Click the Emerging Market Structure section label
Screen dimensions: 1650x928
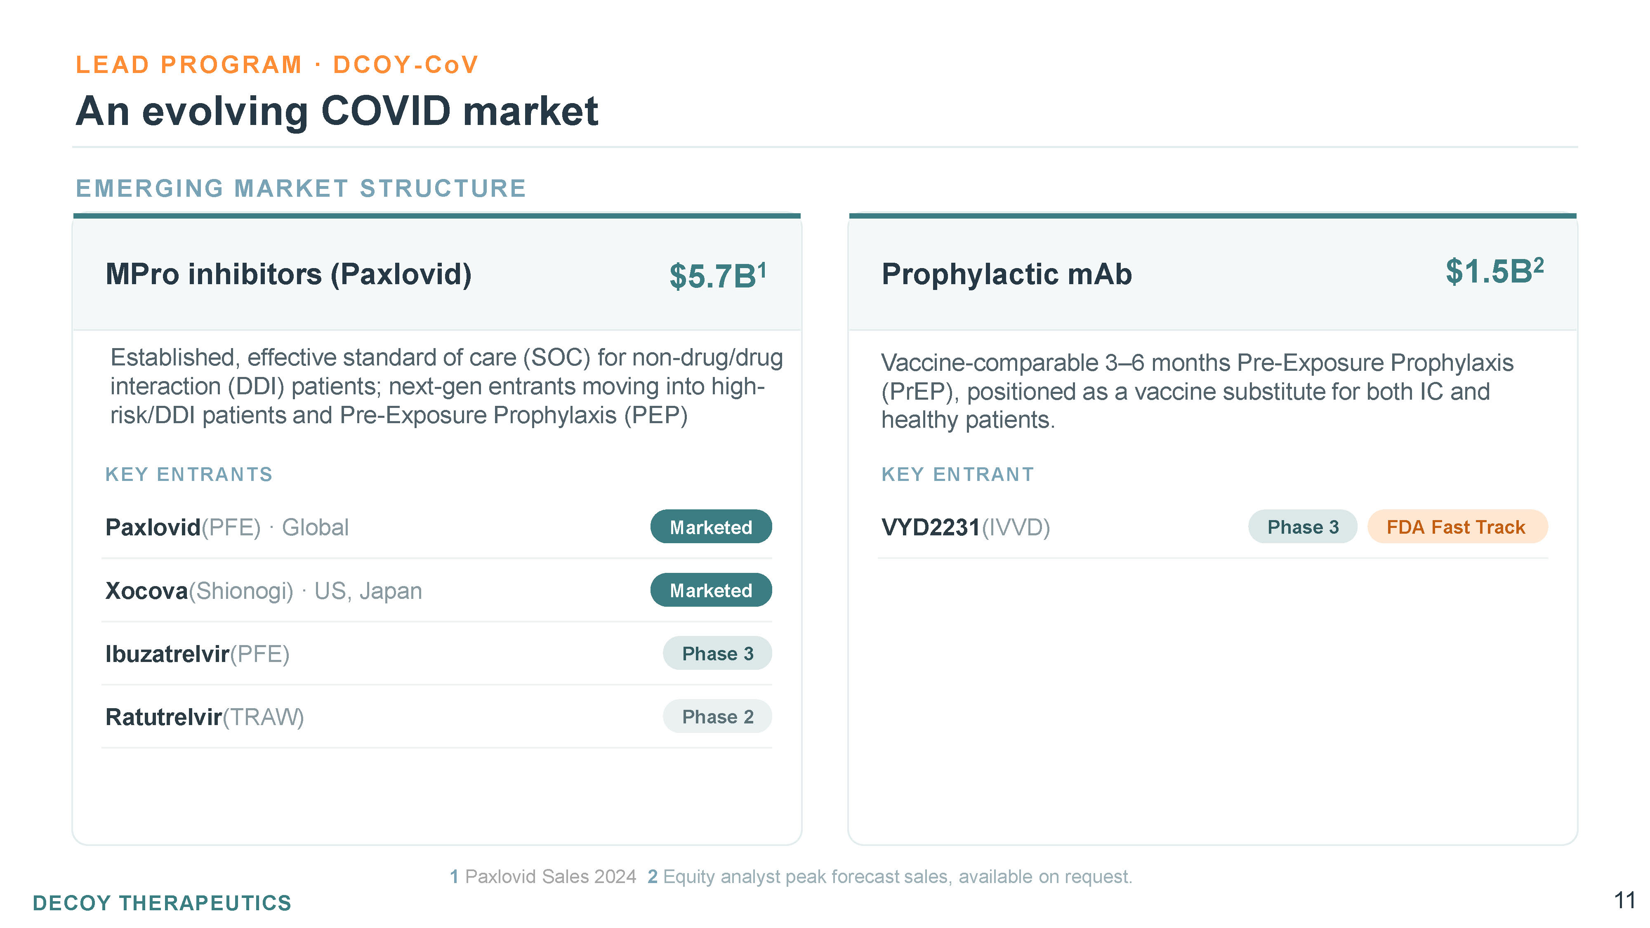(301, 188)
